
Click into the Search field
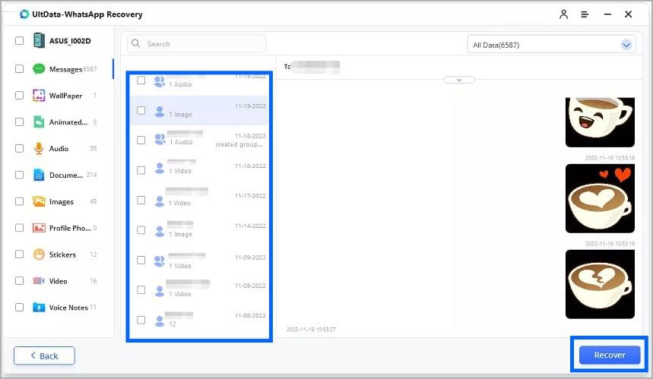(x=197, y=44)
